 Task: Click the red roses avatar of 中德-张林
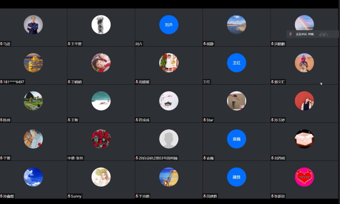[101, 139]
